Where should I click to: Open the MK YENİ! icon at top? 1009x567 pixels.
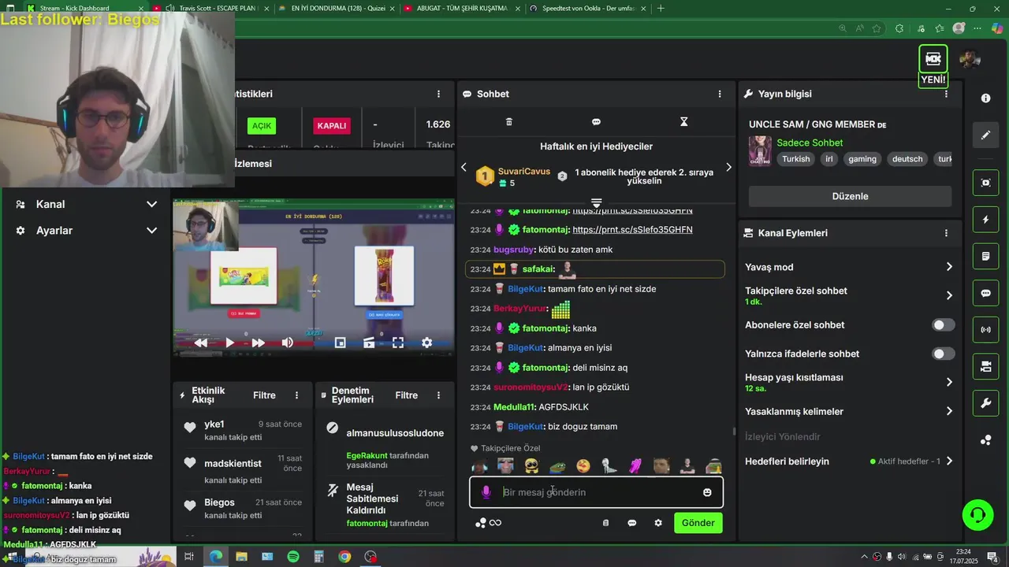coord(933,65)
